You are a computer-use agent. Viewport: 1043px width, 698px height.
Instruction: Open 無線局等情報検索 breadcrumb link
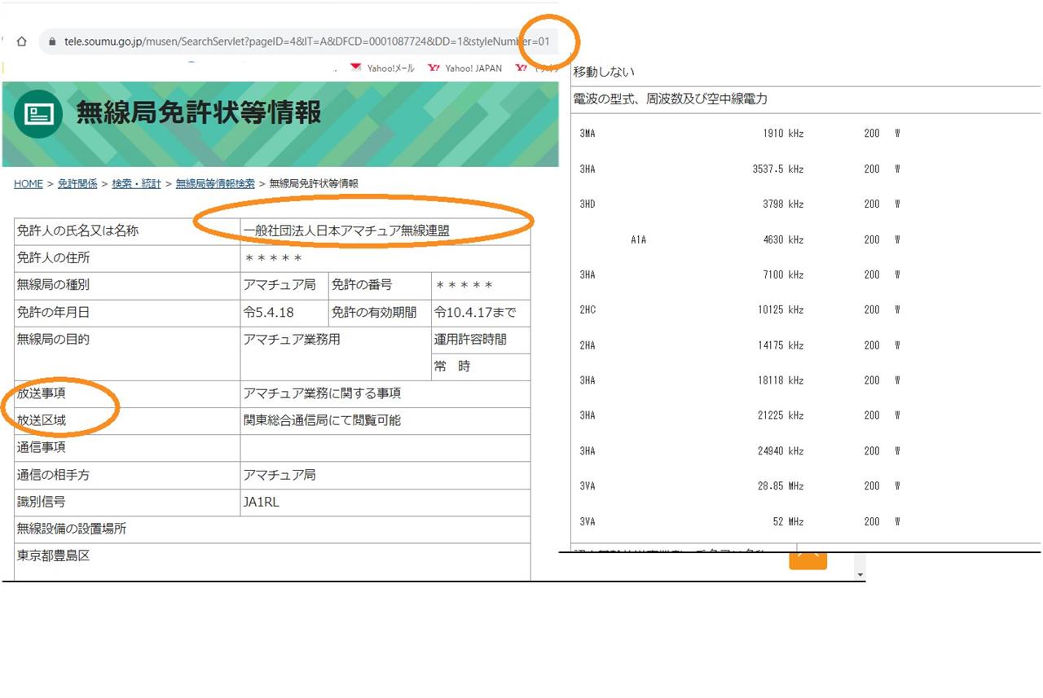coord(215,184)
